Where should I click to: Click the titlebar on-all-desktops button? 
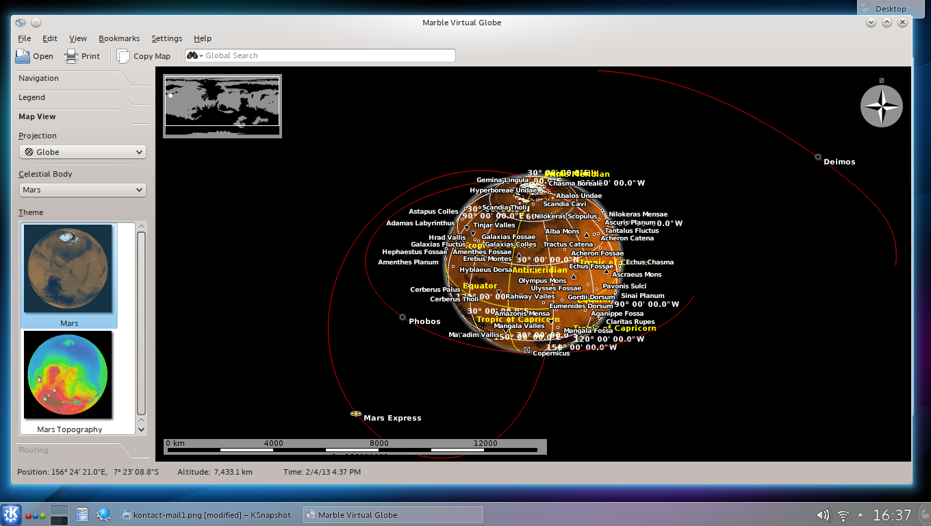pos(36,23)
